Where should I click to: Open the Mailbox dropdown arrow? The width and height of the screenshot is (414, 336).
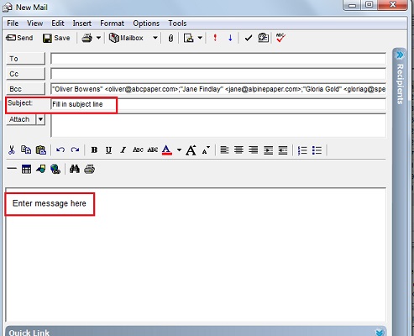155,38
